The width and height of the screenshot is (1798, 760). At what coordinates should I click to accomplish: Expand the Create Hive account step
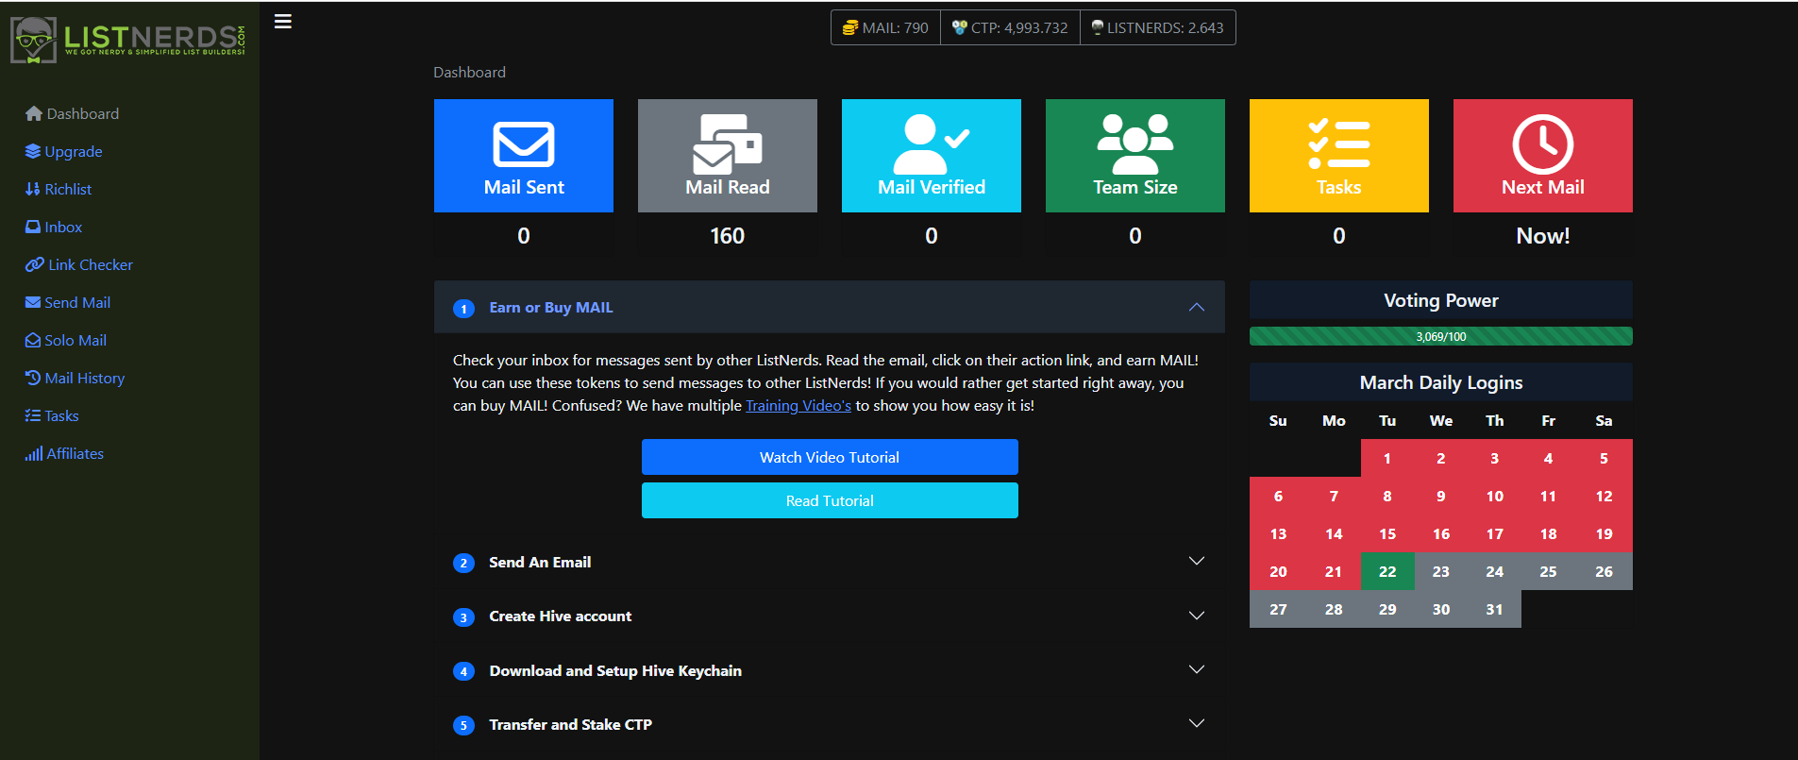[1197, 616]
